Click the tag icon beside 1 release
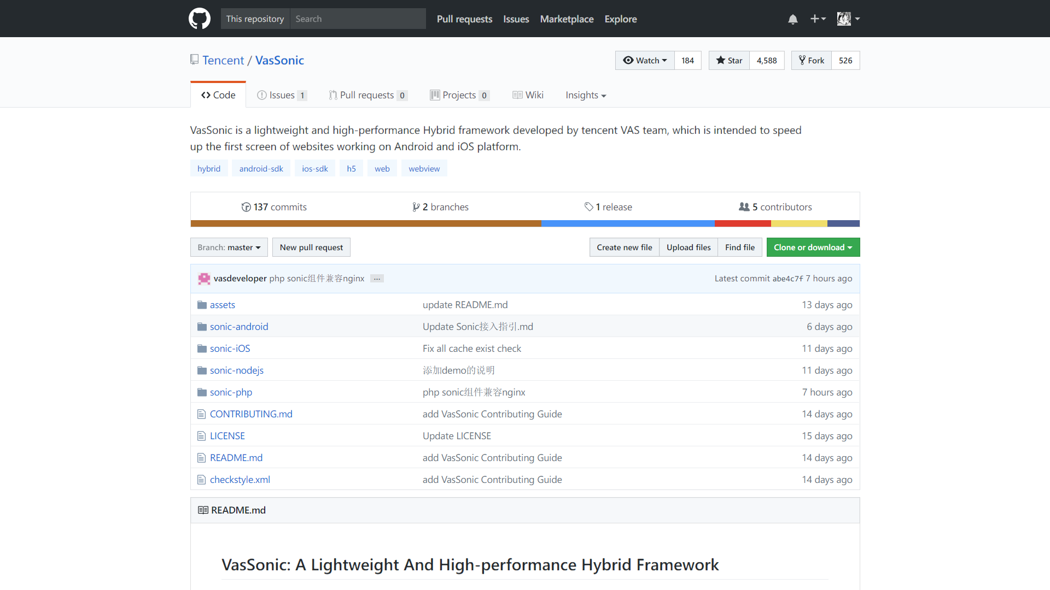The image size is (1050, 590). pos(589,206)
